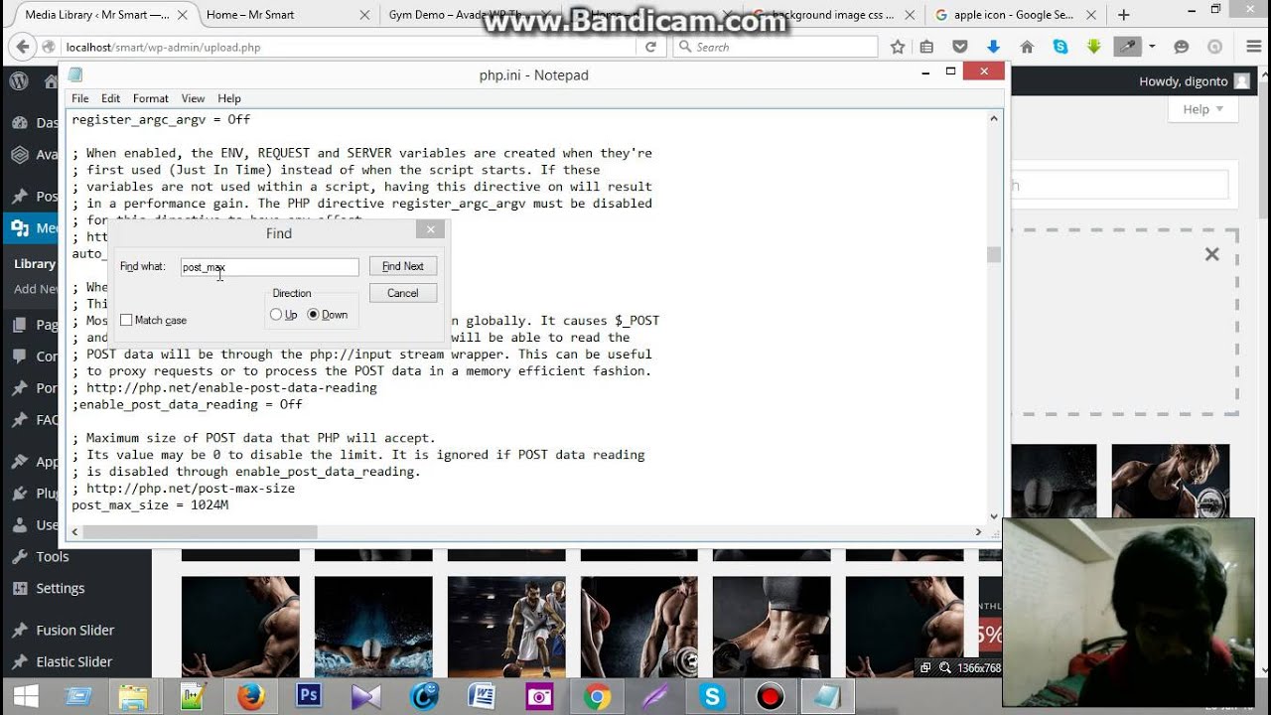Open Settings in WordPress sidebar
This screenshot has width=1271, height=715.
coord(60,588)
